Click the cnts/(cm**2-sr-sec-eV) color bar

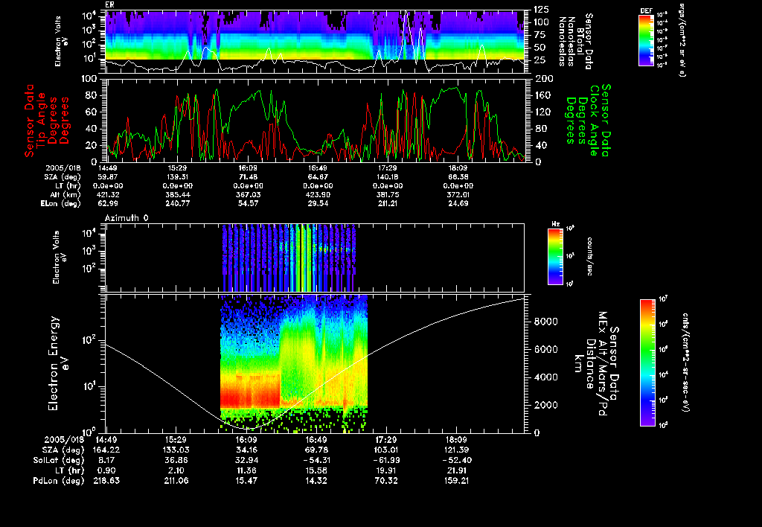coord(647,362)
